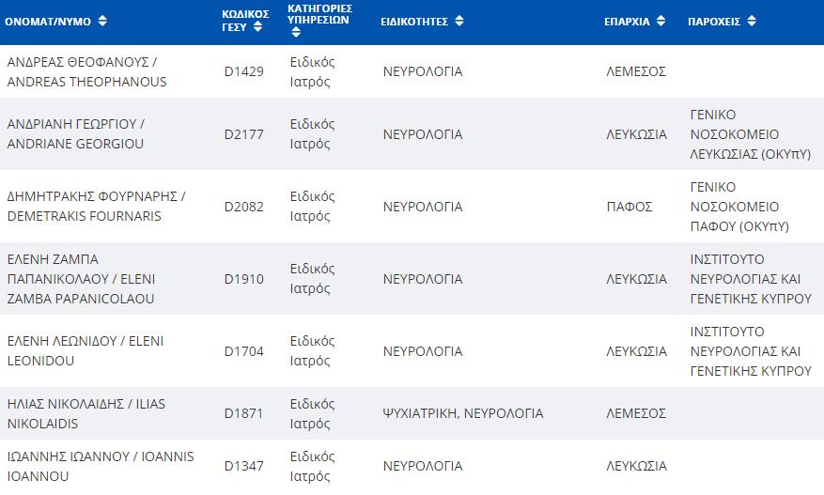The image size is (824, 495).
Task: Click ΕΛΕΝΗ ΛΕΩΝΙΔΟΥ doctor name
Action: click(x=86, y=351)
